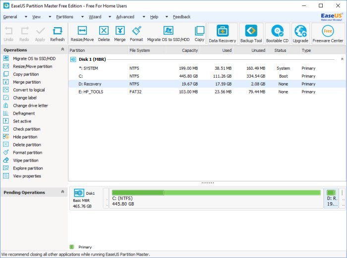Screen dimensions: 347x258
Task: Open the Help menu
Action: (x=154, y=17)
